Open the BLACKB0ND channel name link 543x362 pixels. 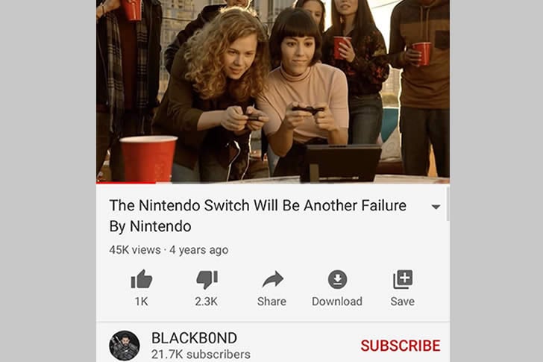coord(194,338)
